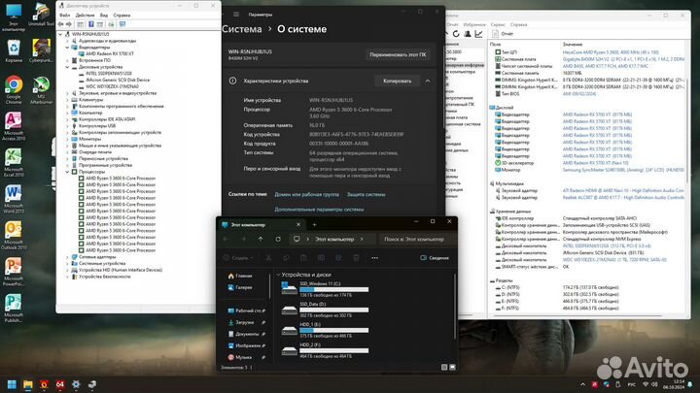700x393 pixels.
Task: Expand the Контроллеры USB tree node
Action: [67, 125]
